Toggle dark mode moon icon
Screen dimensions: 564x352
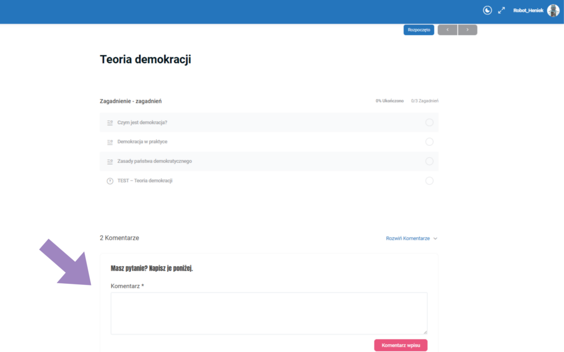pyautogui.click(x=487, y=10)
